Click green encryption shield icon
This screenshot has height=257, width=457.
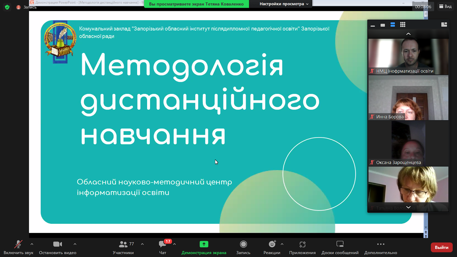[7, 7]
